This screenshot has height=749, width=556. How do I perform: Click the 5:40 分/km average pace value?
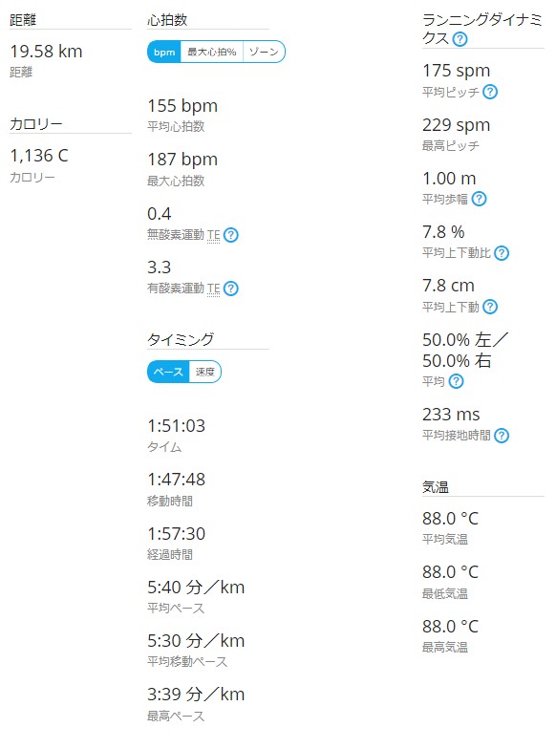196,587
